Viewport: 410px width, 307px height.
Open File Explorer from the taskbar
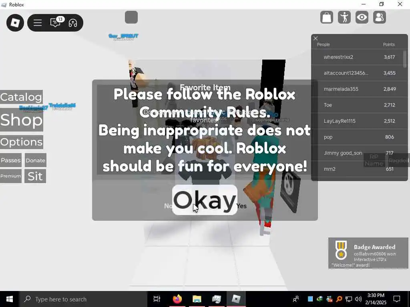pyautogui.click(x=197, y=299)
